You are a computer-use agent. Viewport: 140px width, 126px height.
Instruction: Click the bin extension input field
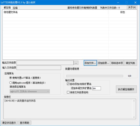[x=96, y=88]
